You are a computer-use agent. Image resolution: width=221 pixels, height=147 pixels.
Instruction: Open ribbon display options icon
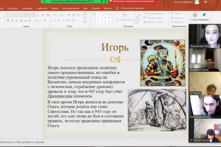click(x=205, y=2)
